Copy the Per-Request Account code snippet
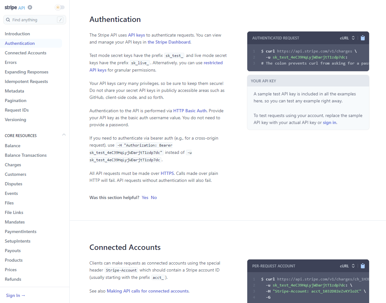386x303 pixels. point(363,266)
